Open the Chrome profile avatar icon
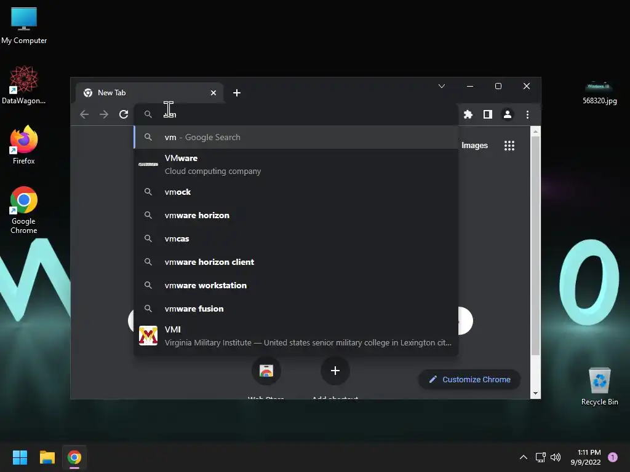 (x=508, y=114)
